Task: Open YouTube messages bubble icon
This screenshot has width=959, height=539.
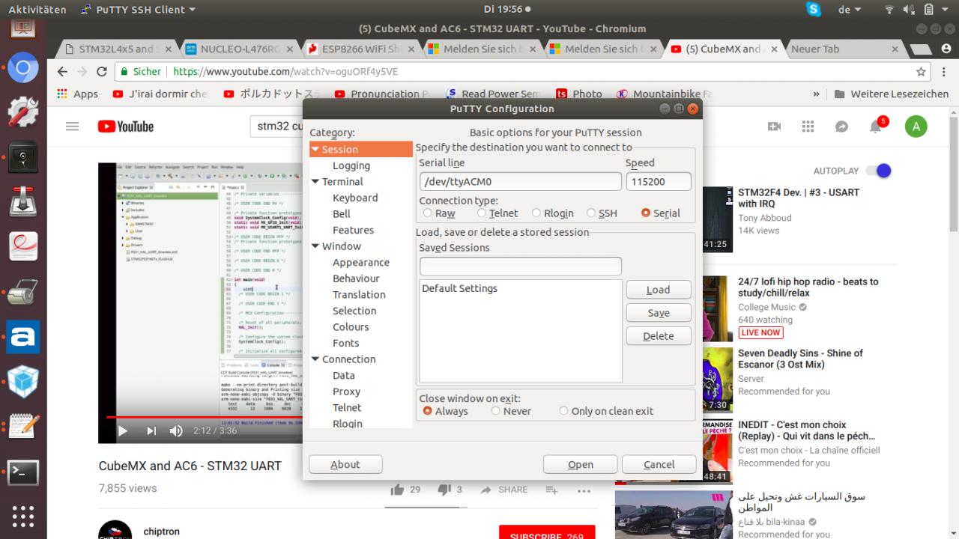Action: [841, 127]
